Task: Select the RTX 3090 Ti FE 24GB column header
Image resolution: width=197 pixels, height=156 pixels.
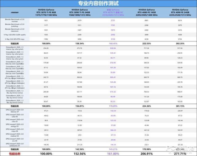Action: pos(80,12)
